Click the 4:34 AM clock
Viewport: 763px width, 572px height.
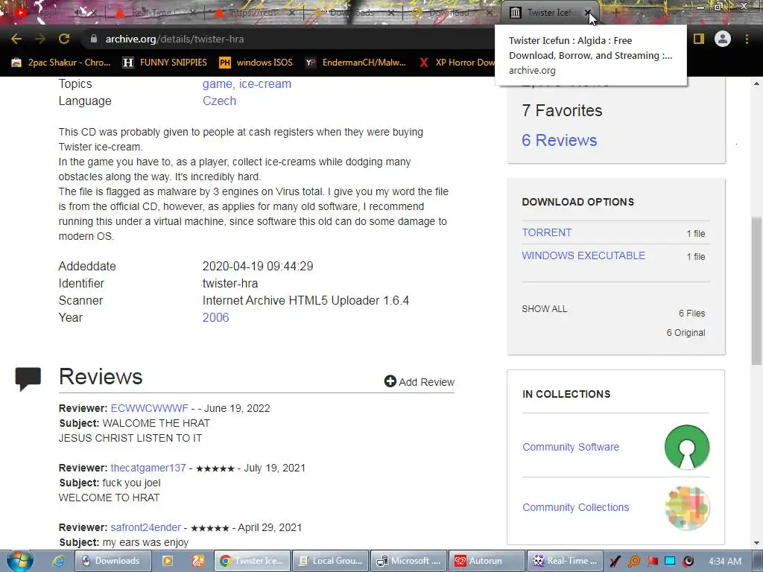(x=725, y=562)
